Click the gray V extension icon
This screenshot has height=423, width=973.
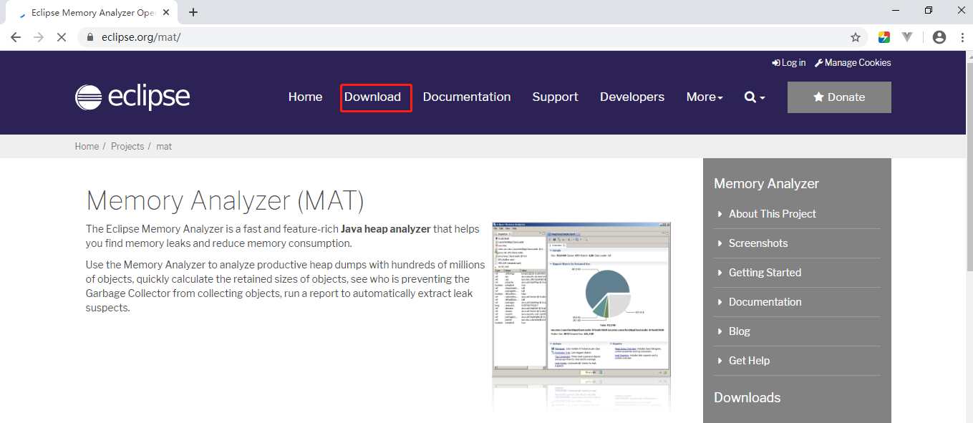tap(907, 37)
